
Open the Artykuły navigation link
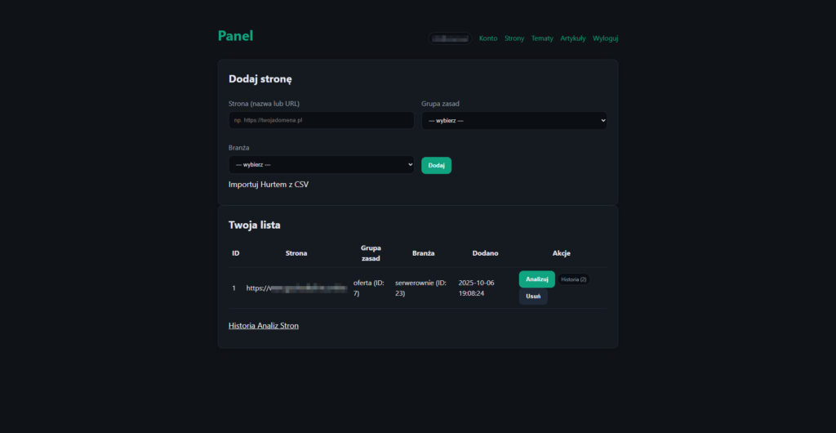(x=572, y=38)
